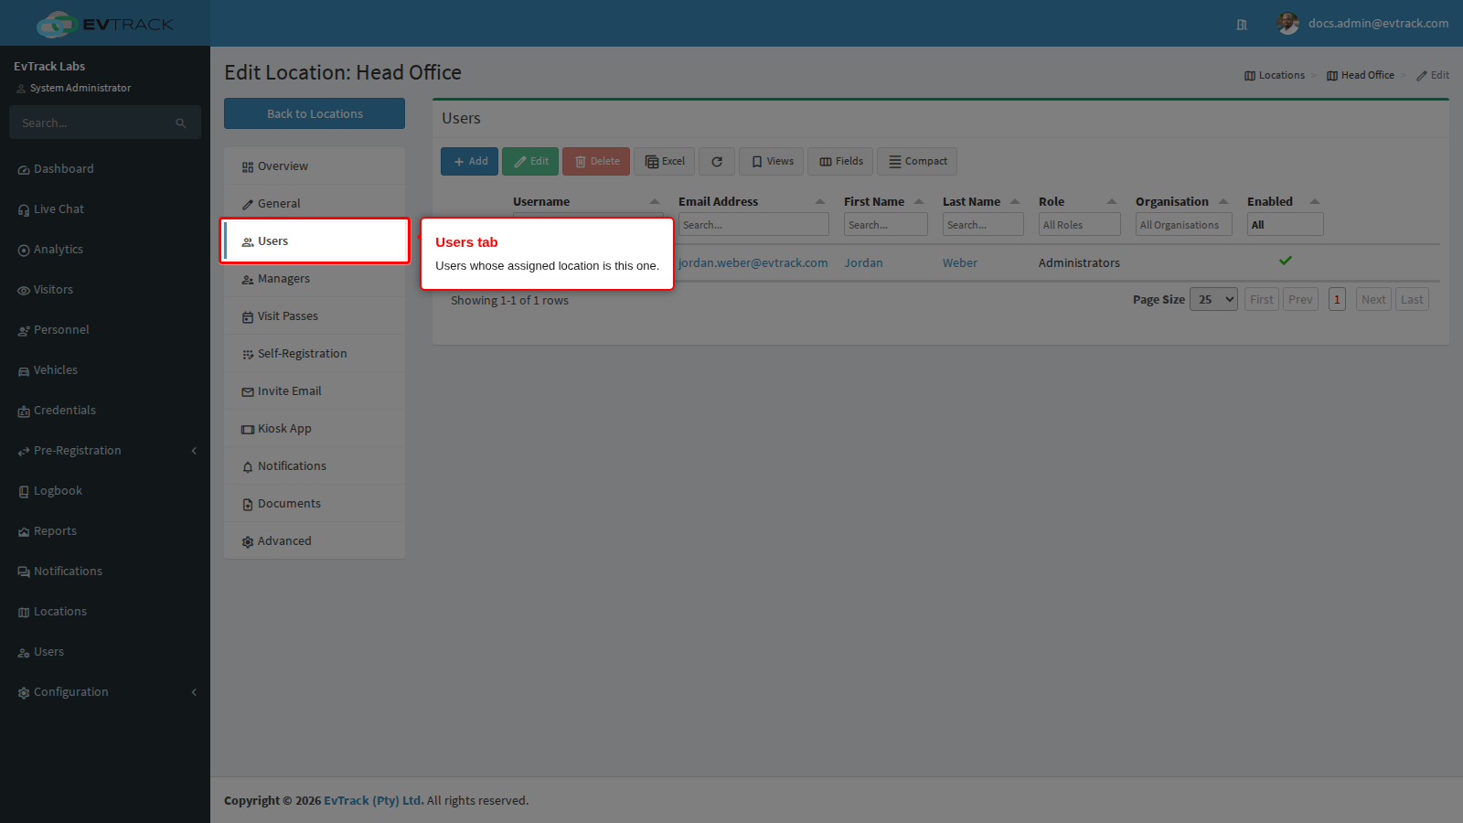Toggle the Compact table layout
The width and height of the screenshot is (1463, 823).
(x=917, y=162)
